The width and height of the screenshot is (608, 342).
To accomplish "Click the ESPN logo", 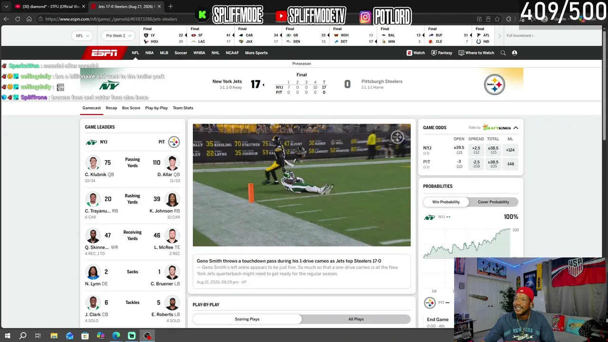I will 104,53.
